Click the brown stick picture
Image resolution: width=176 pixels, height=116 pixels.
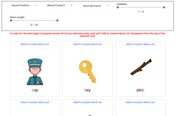[141, 67]
